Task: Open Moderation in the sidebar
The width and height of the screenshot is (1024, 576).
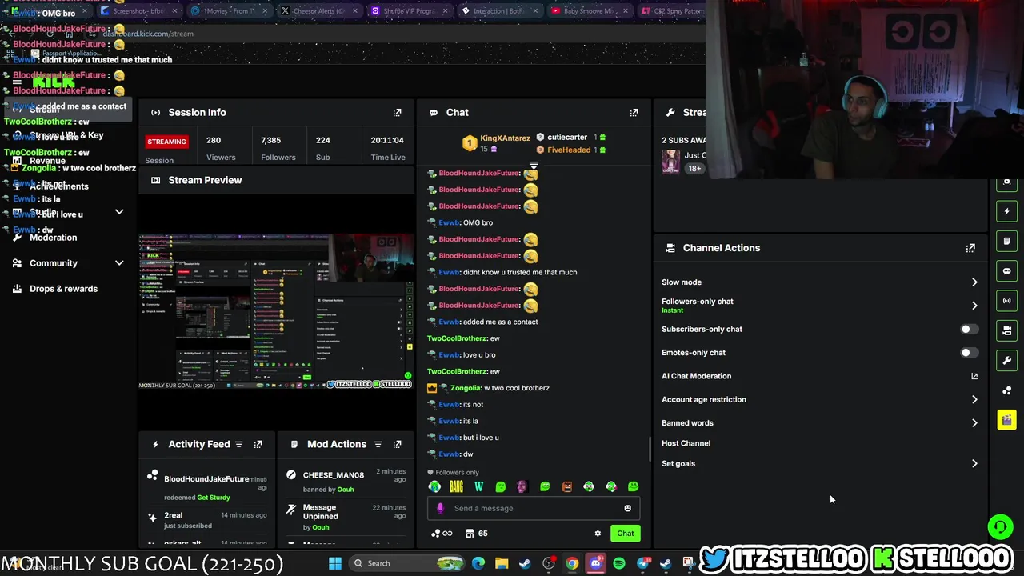Action: tap(53, 238)
